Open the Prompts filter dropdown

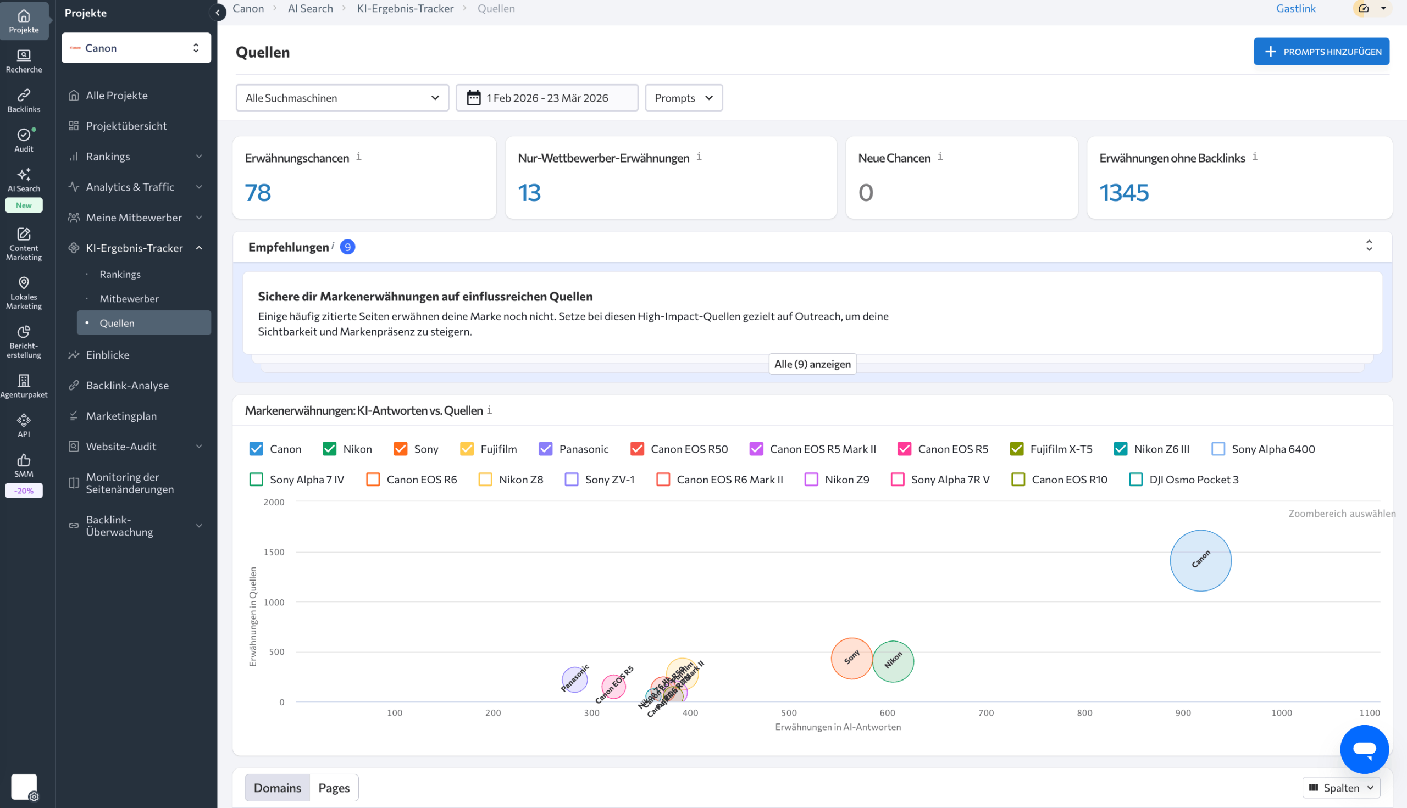pyautogui.click(x=683, y=98)
